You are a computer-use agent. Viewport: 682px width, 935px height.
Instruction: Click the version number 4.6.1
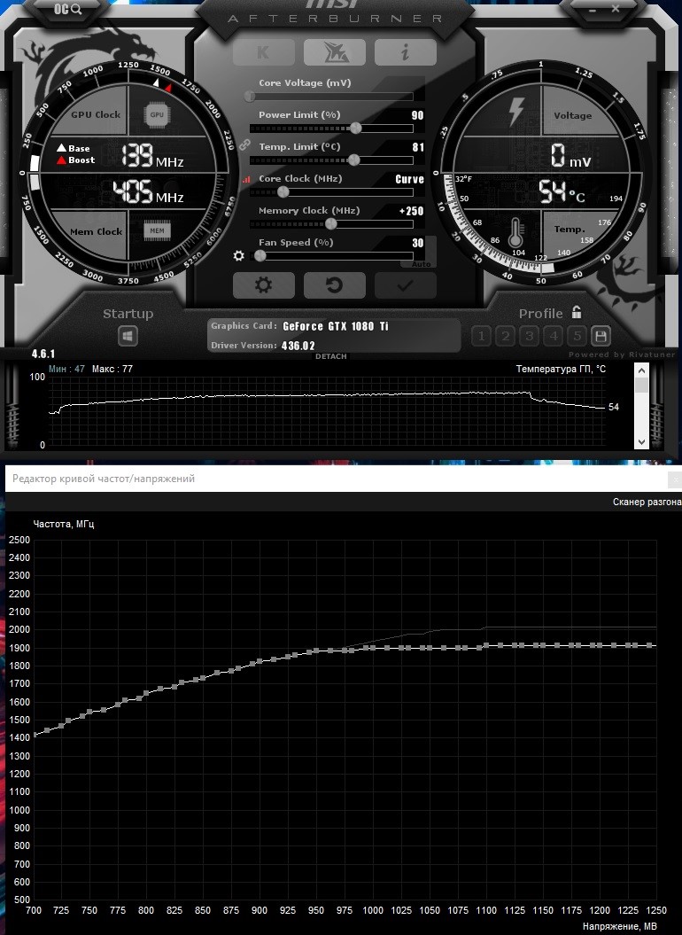pos(43,354)
